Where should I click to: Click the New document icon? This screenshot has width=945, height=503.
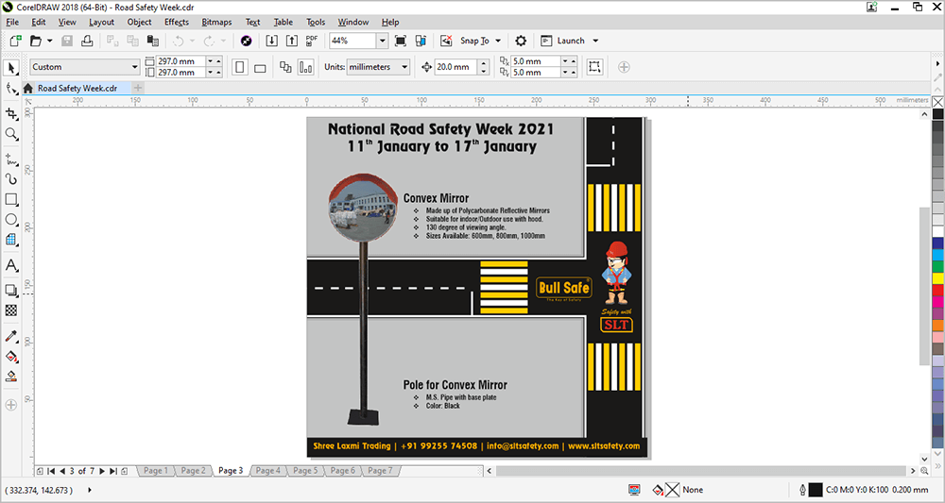tap(16, 41)
